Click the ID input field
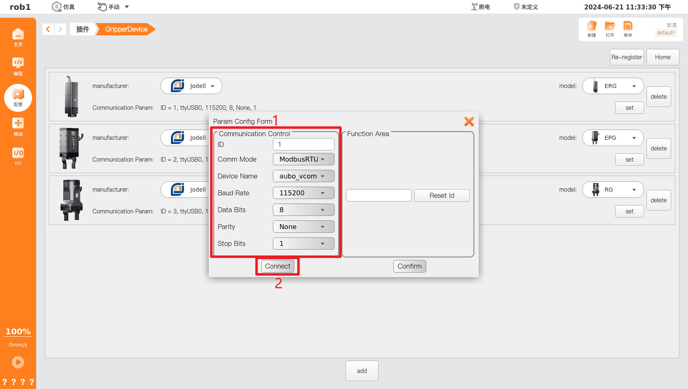 303,144
